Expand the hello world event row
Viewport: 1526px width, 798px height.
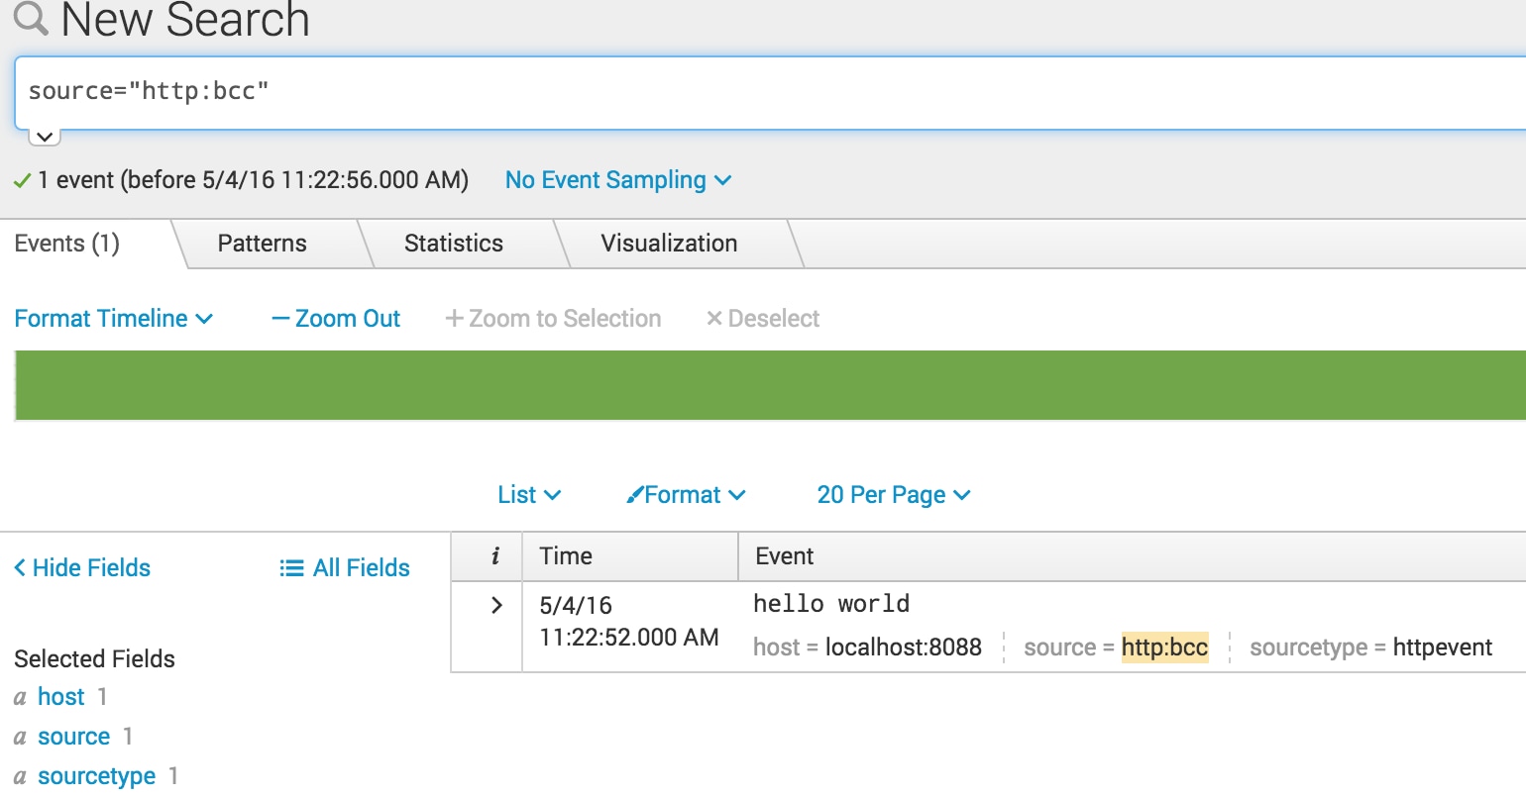coord(496,606)
